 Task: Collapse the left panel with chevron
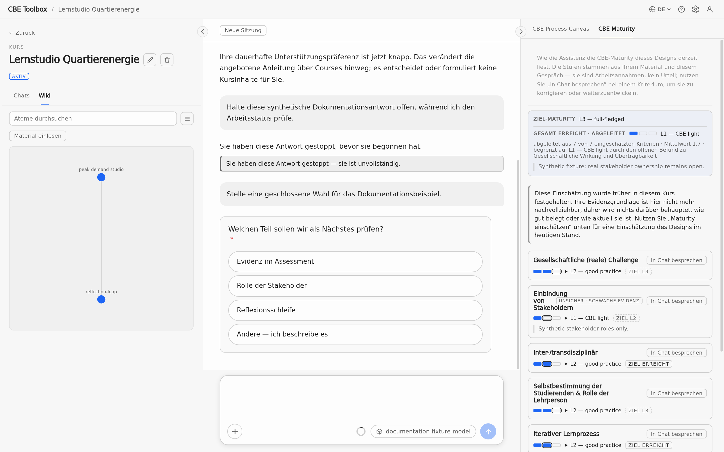click(x=203, y=31)
